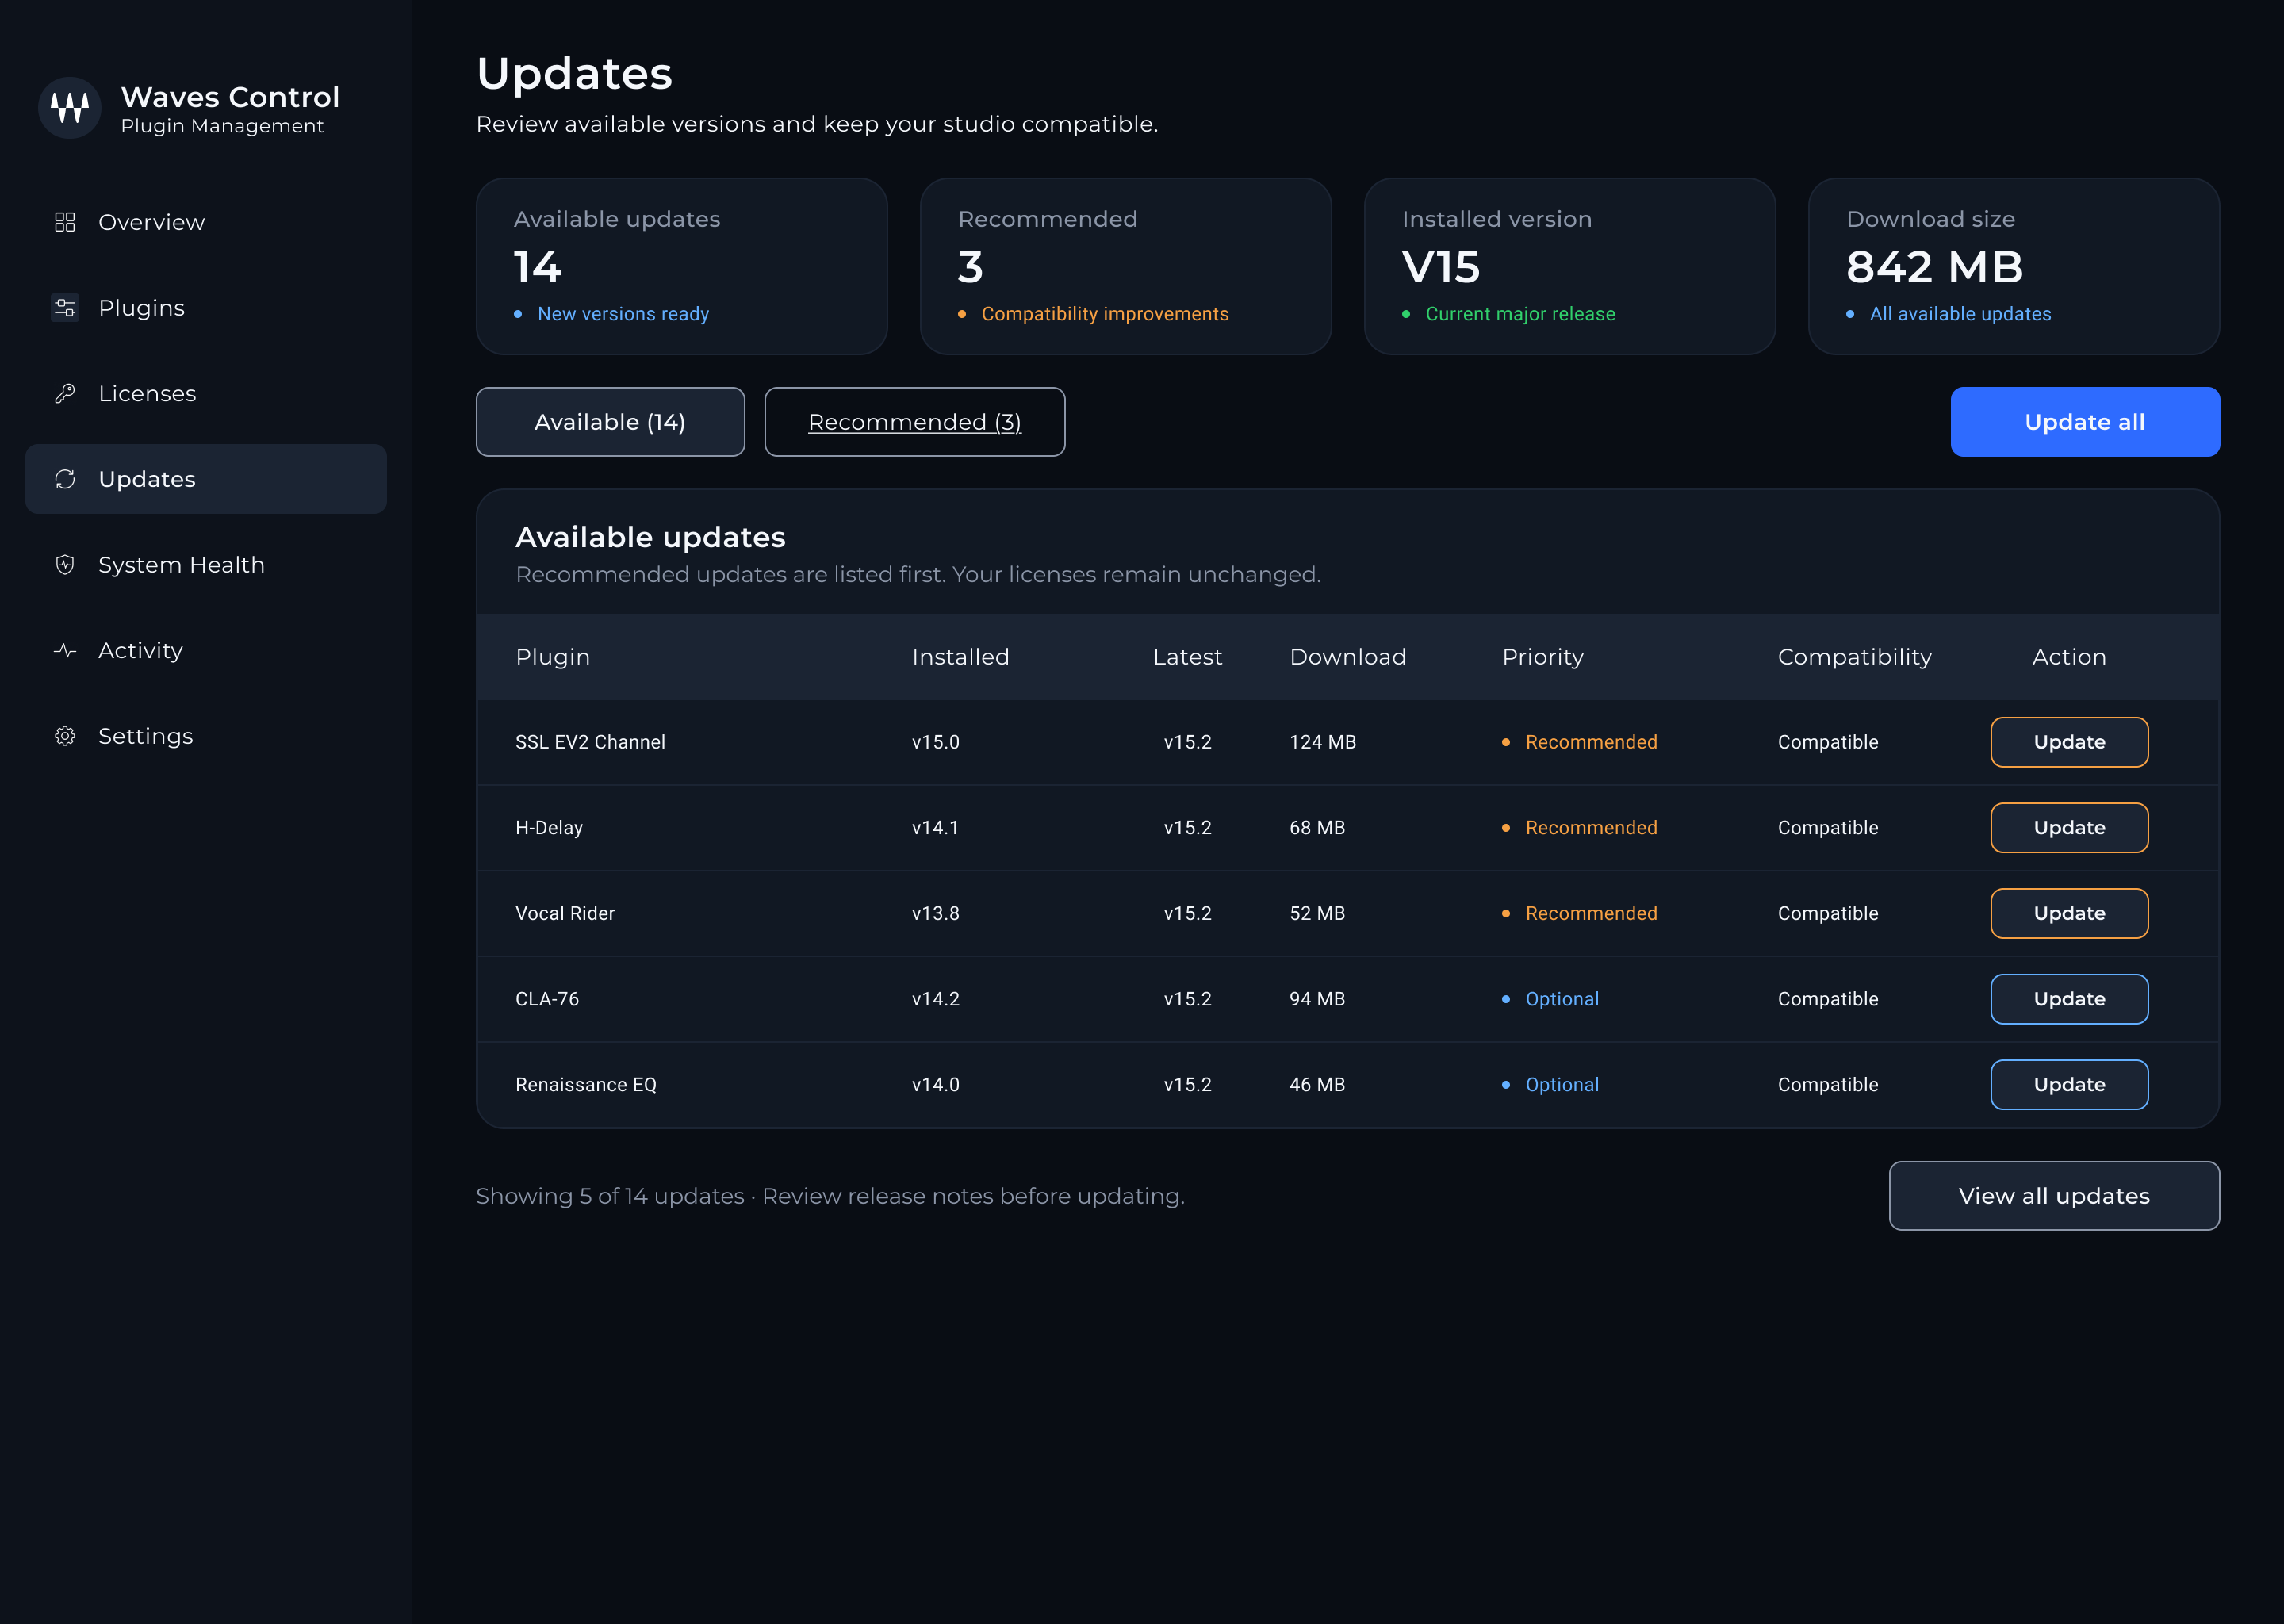Open the Activity page
Image resolution: width=2284 pixels, height=1624 pixels.
[x=206, y=651]
